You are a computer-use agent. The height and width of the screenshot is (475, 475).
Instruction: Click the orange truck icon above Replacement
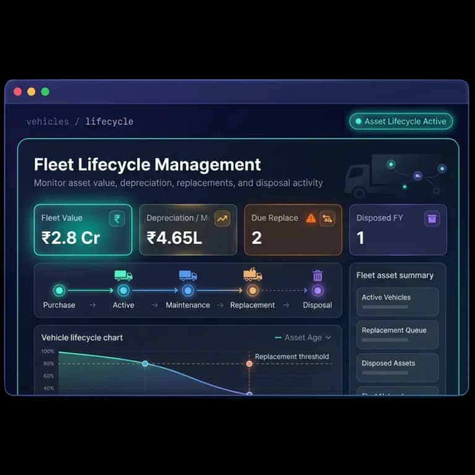point(252,275)
